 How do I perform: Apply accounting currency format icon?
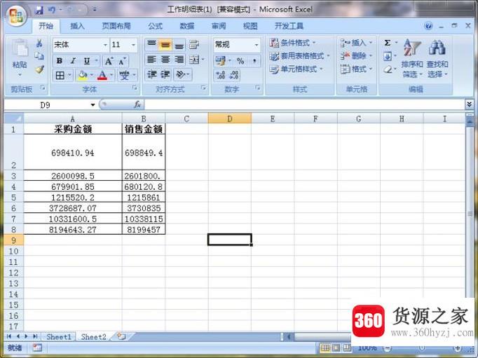[x=220, y=61]
